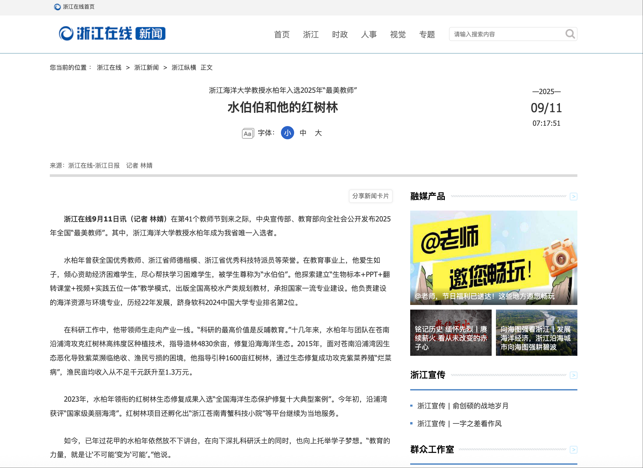Screen dimensions: 643x468
Task: Click the 群众工作室 section heading
Action: (x=432, y=449)
